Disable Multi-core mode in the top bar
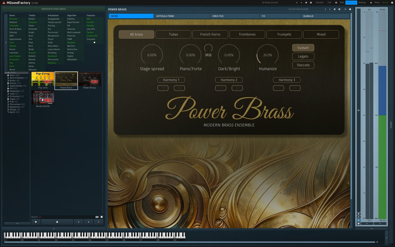 click(351, 2)
